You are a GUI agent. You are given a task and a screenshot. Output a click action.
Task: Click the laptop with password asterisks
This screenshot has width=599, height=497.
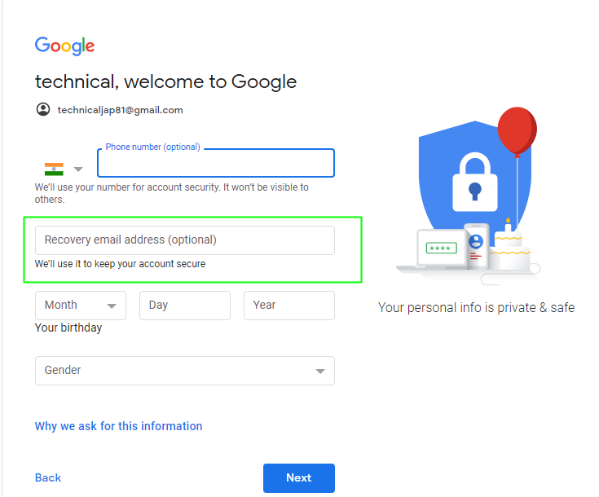(x=434, y=250)
